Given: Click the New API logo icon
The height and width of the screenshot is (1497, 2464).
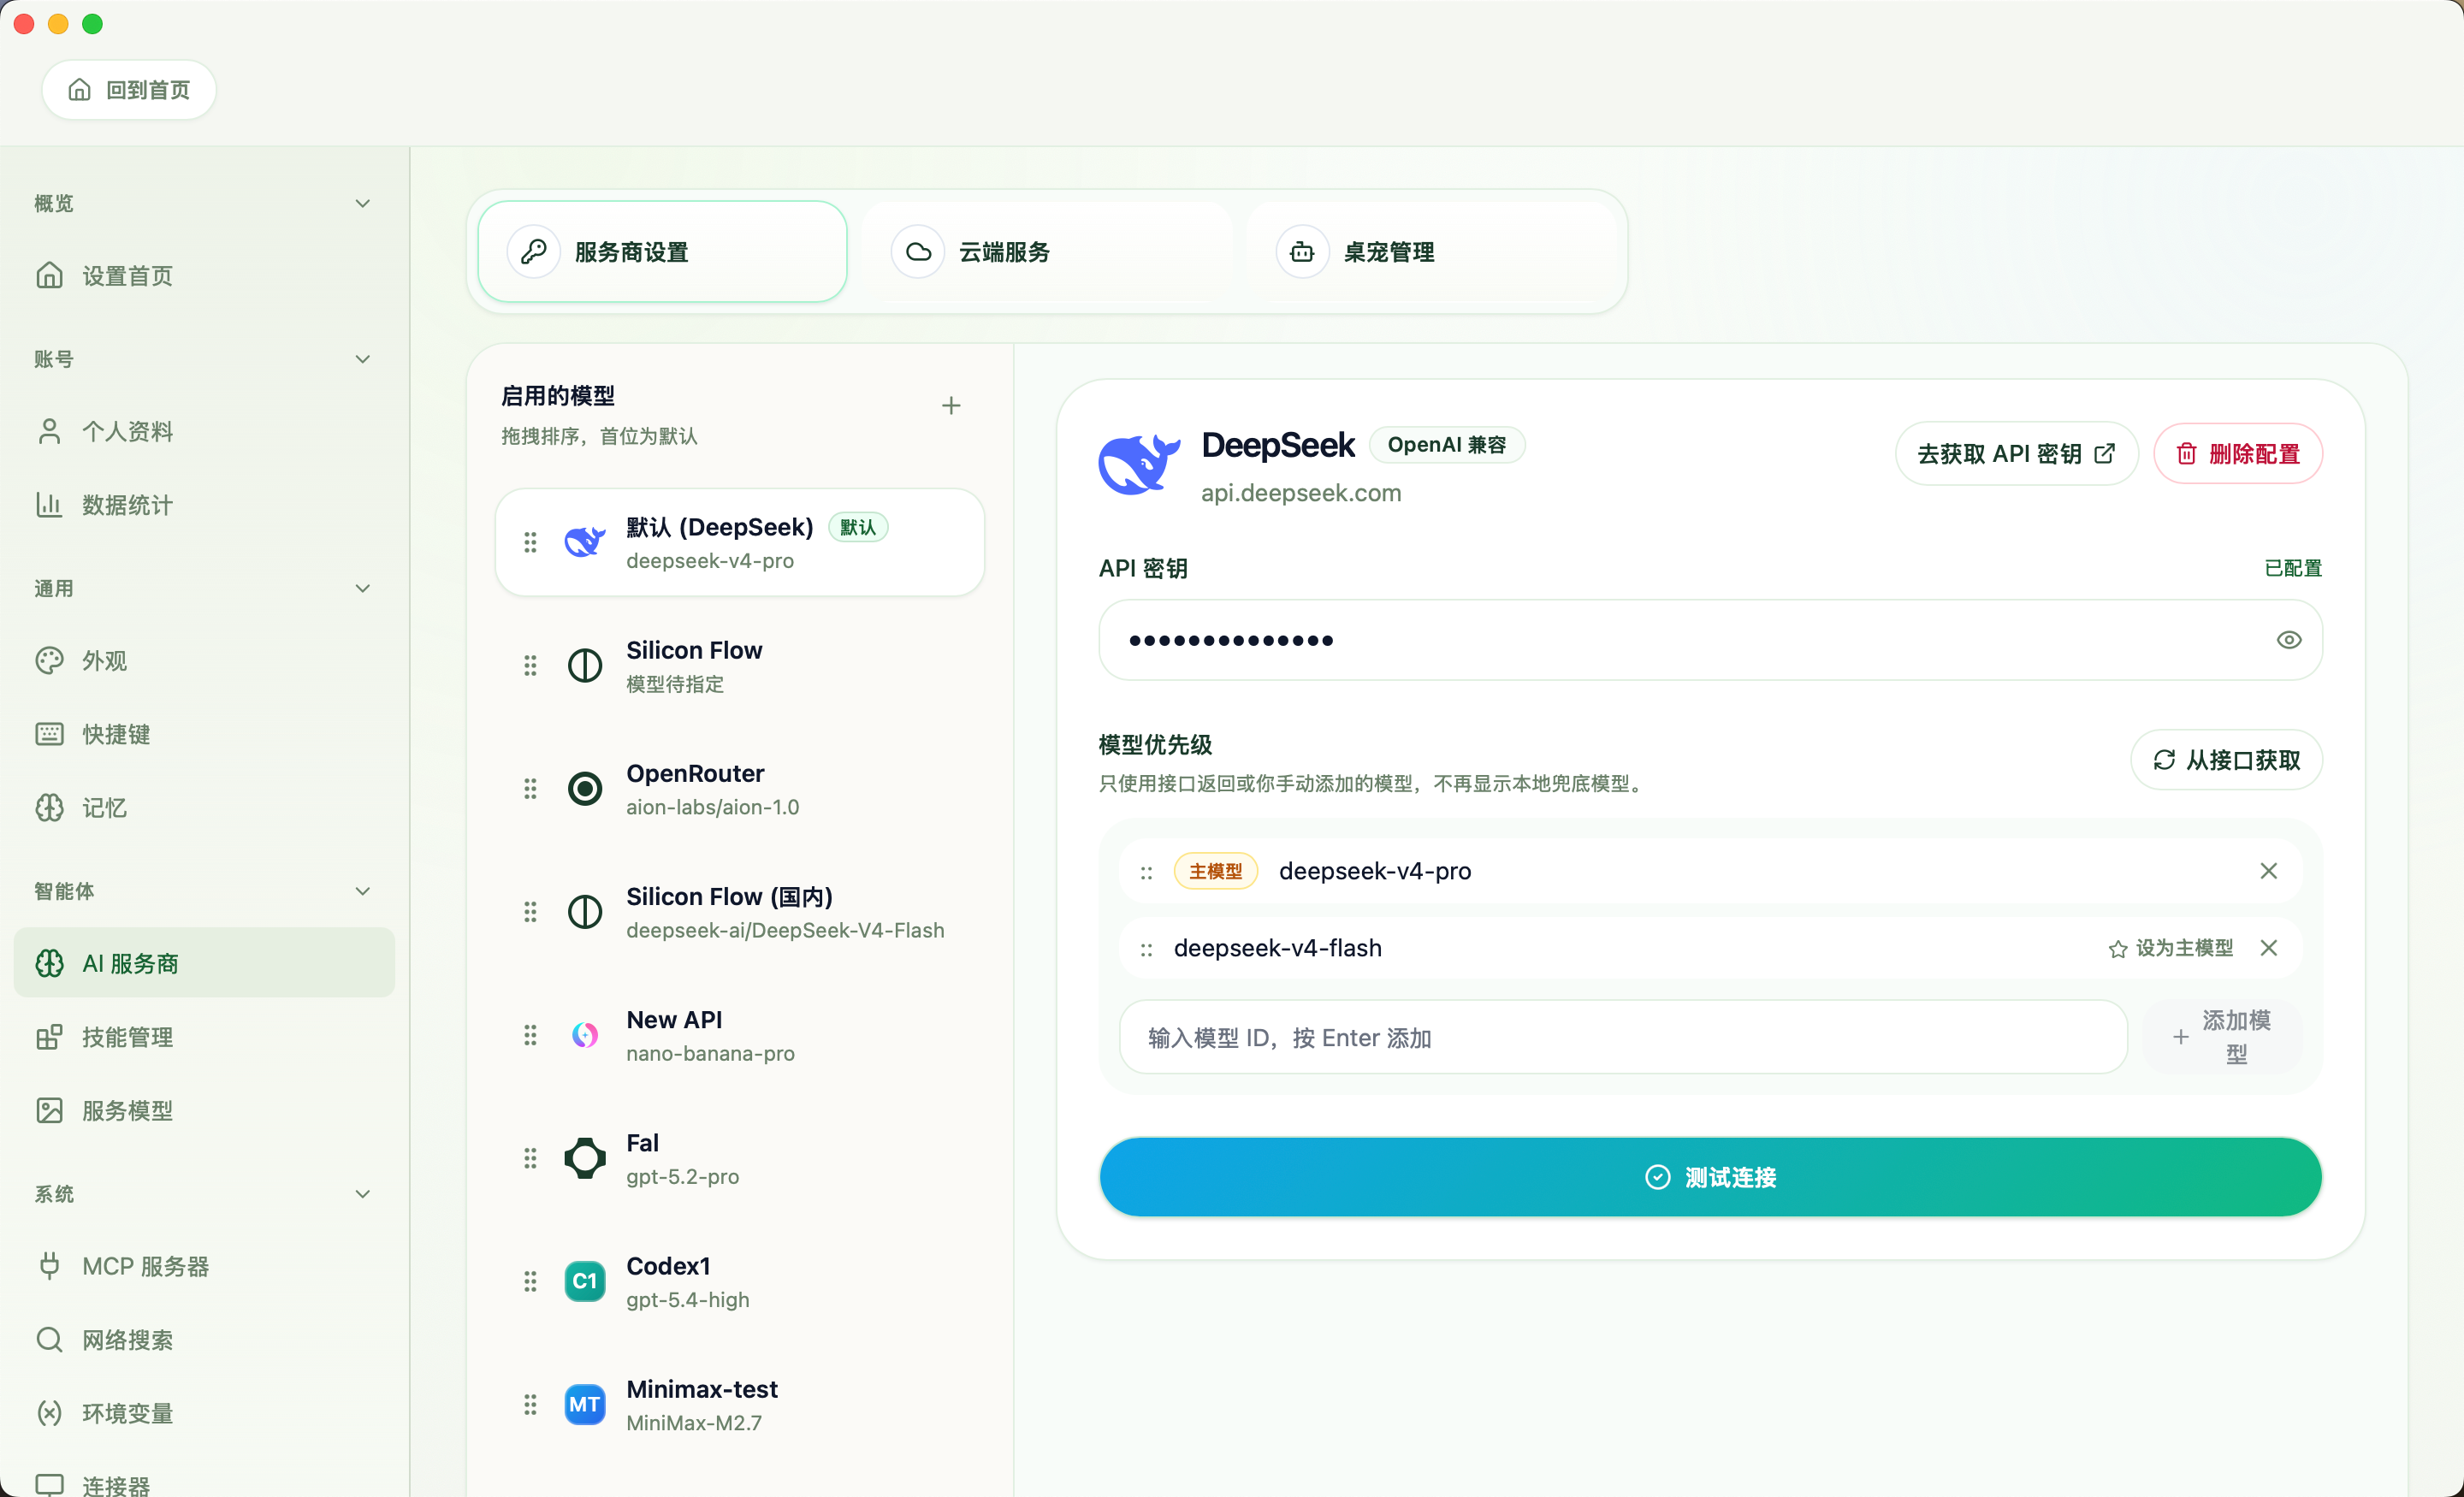Looking at the screenshot, I should [x=585, y=1035].
